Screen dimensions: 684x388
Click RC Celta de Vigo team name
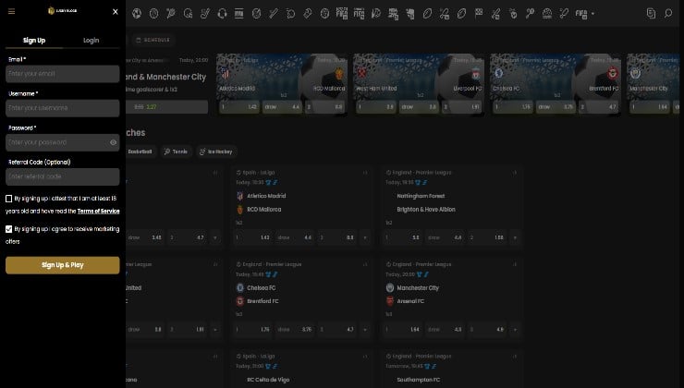(x=268, y=380)
